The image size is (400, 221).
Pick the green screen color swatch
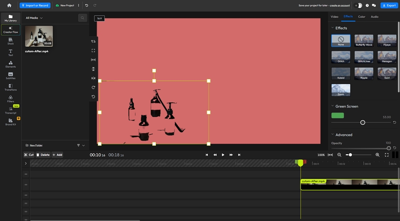(337, 115)
